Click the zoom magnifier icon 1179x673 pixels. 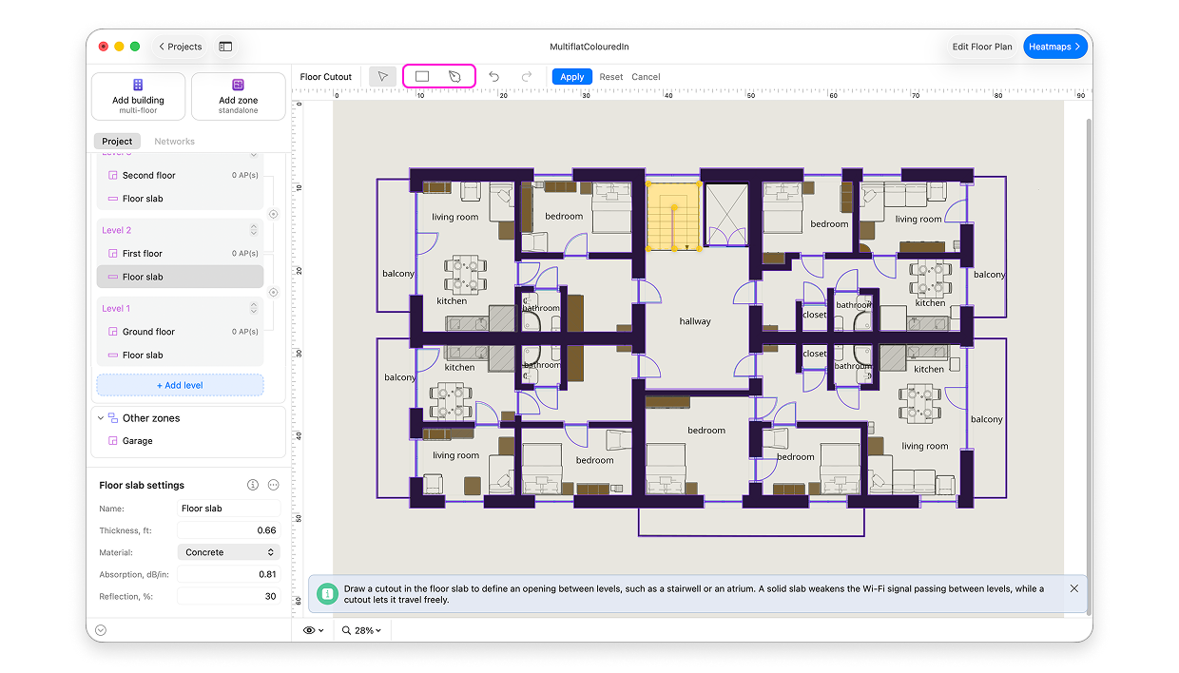[345, 630]
